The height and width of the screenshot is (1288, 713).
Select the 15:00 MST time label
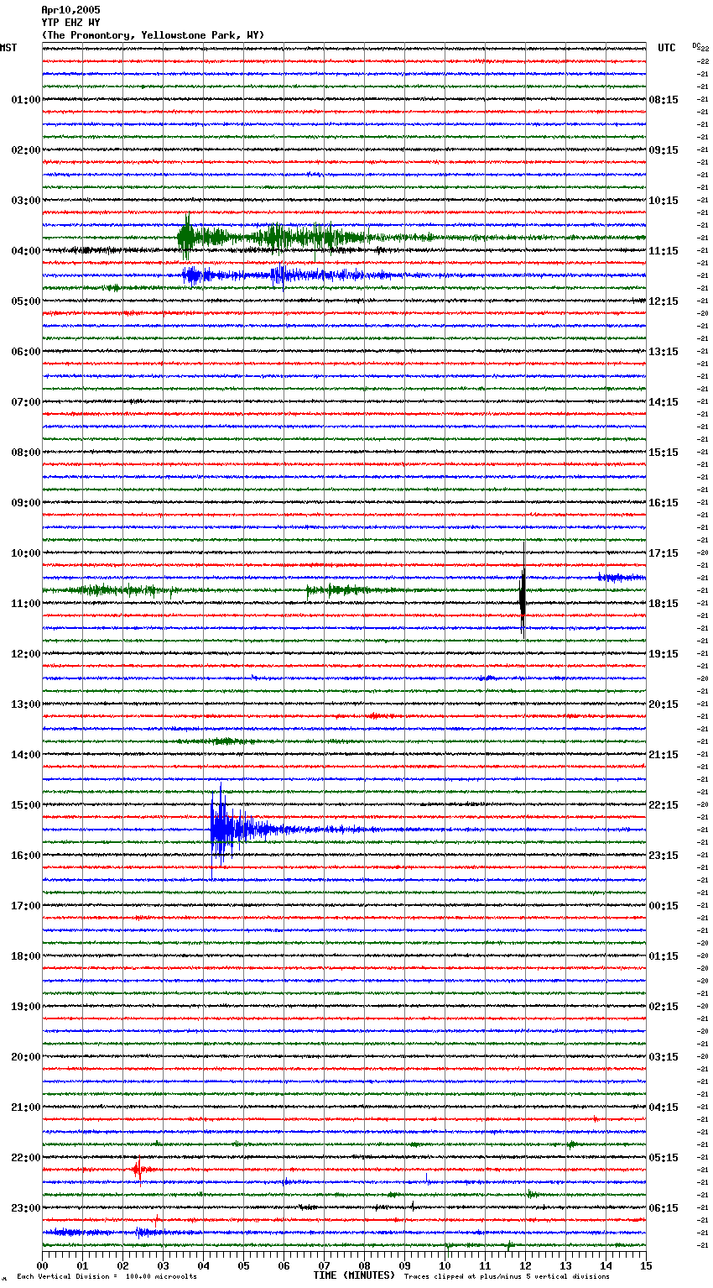click(26, 805)
